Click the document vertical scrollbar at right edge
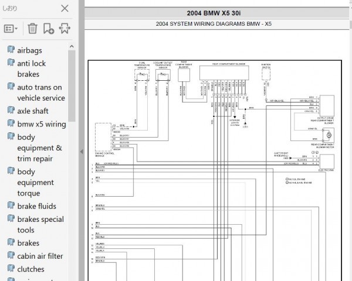Viewport: 352px width, 281px height. coord(351,25)
